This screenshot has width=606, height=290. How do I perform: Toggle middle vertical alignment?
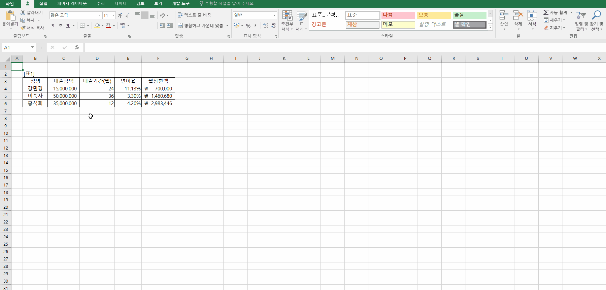(x=145, y=15)
